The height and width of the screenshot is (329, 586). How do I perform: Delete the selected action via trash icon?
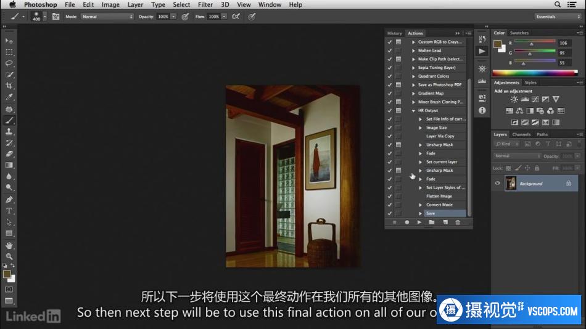point(458,222)
